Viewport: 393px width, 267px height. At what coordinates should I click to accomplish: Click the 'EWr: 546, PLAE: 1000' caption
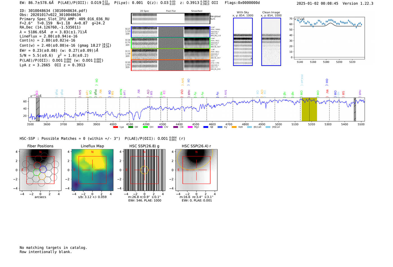click(145, 201)
